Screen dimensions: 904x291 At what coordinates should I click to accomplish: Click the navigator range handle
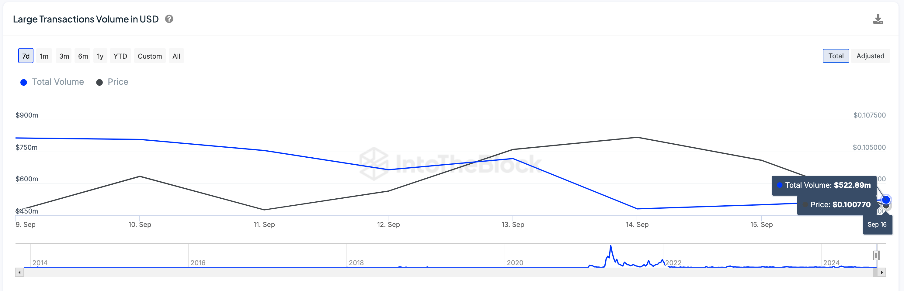[x=876, y=255]
